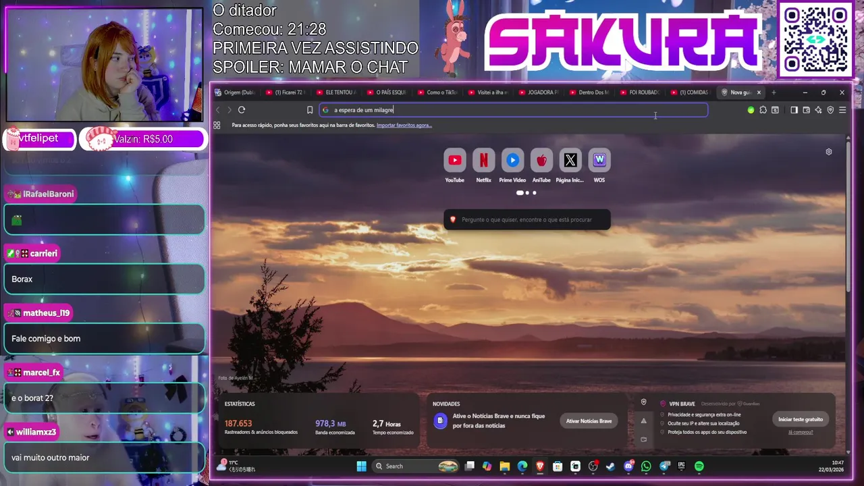
Task: Click the 'Importar favoritos agora' link
Action: point(404,126)
